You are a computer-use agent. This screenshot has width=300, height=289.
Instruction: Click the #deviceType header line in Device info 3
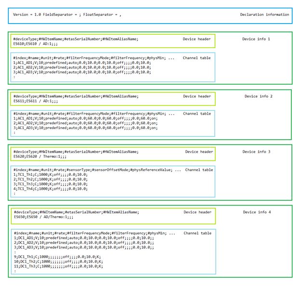point(76,152)
